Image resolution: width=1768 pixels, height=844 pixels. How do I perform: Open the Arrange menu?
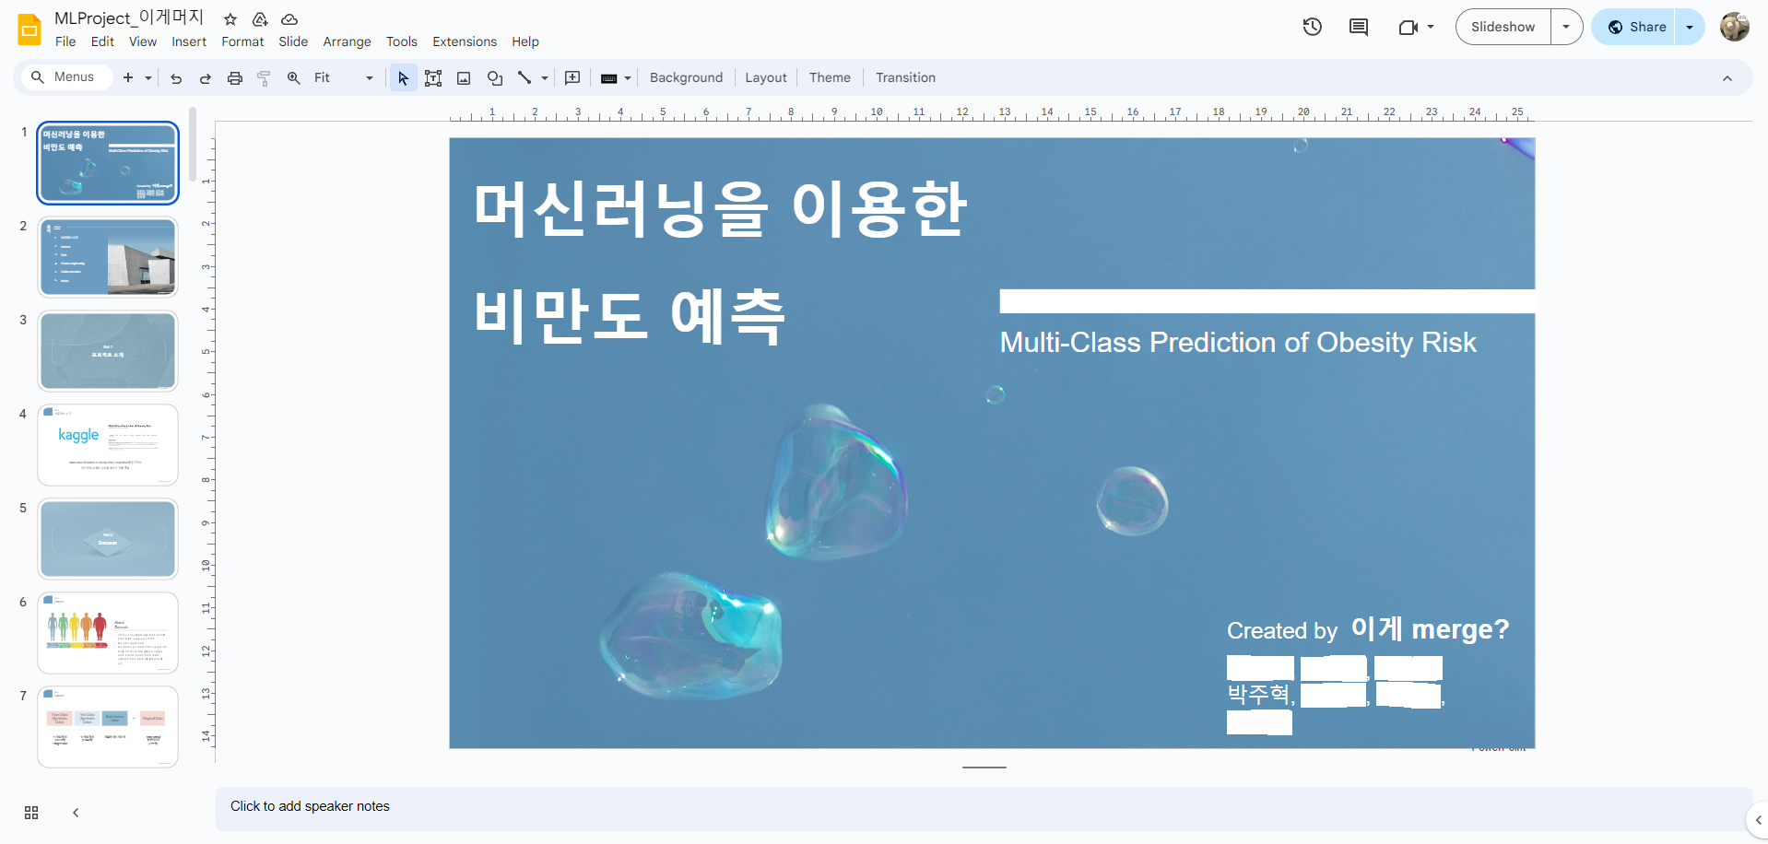347,41
